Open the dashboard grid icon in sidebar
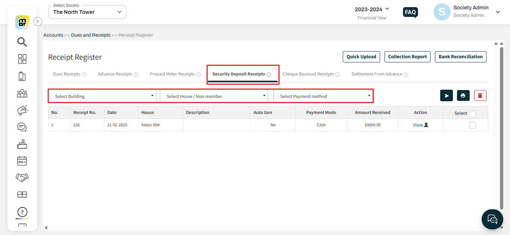510x235 pixels. [22, 59]
